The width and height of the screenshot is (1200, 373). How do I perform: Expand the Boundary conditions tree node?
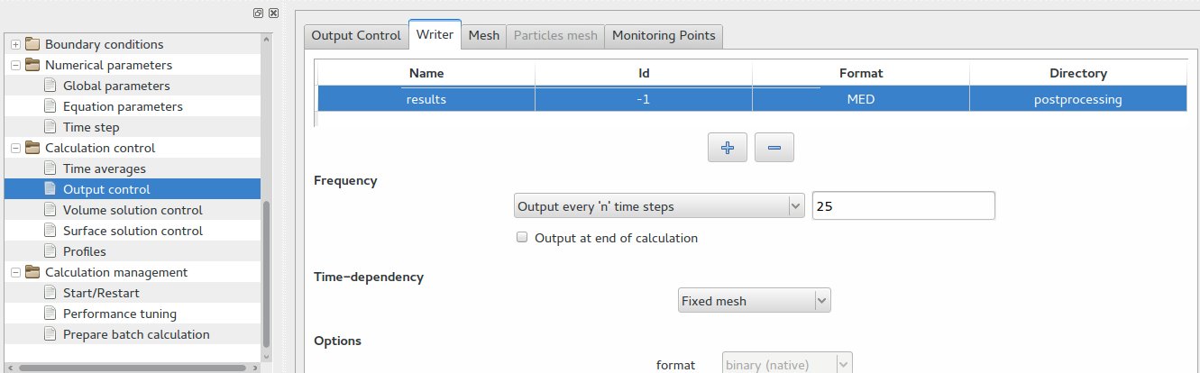tap(15, 44)
